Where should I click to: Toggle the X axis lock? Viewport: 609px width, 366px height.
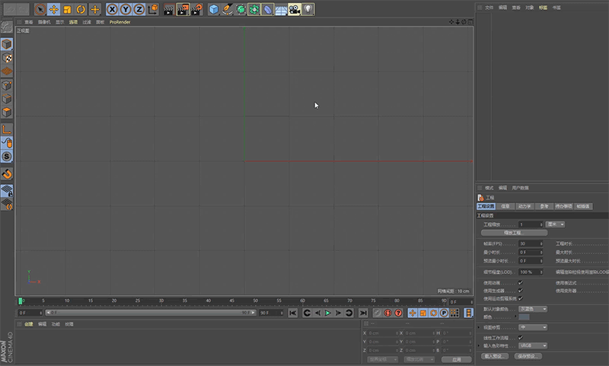[x=112, y=9]
